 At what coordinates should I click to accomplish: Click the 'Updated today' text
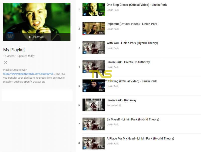pos(26,56)
